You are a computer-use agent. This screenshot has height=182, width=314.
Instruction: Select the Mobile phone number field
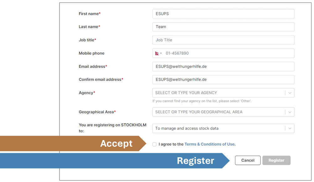pyautogui.click(x=229, y=53)
